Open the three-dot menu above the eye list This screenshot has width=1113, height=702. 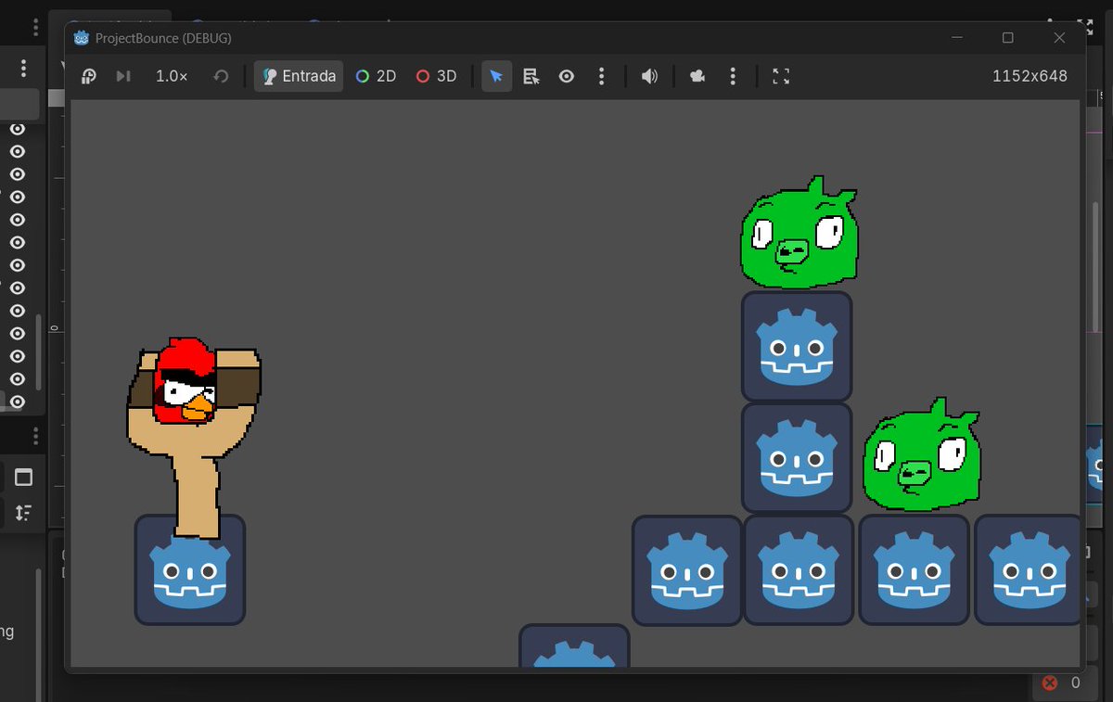tap(23, 68)
